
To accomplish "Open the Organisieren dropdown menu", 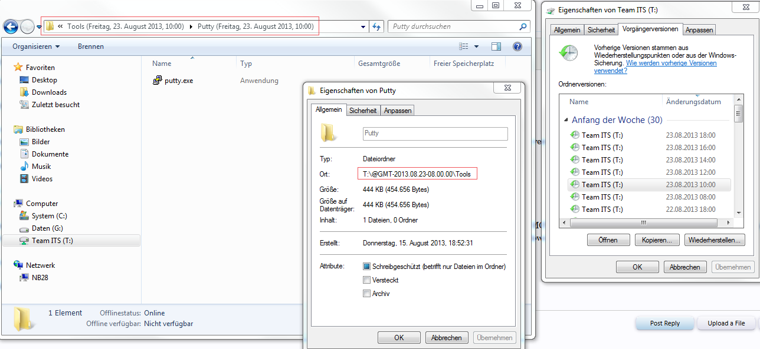I will [x=36, y=46].
